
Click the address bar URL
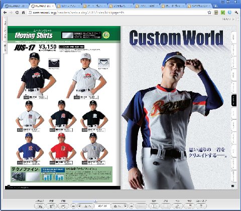pos(78,13)
